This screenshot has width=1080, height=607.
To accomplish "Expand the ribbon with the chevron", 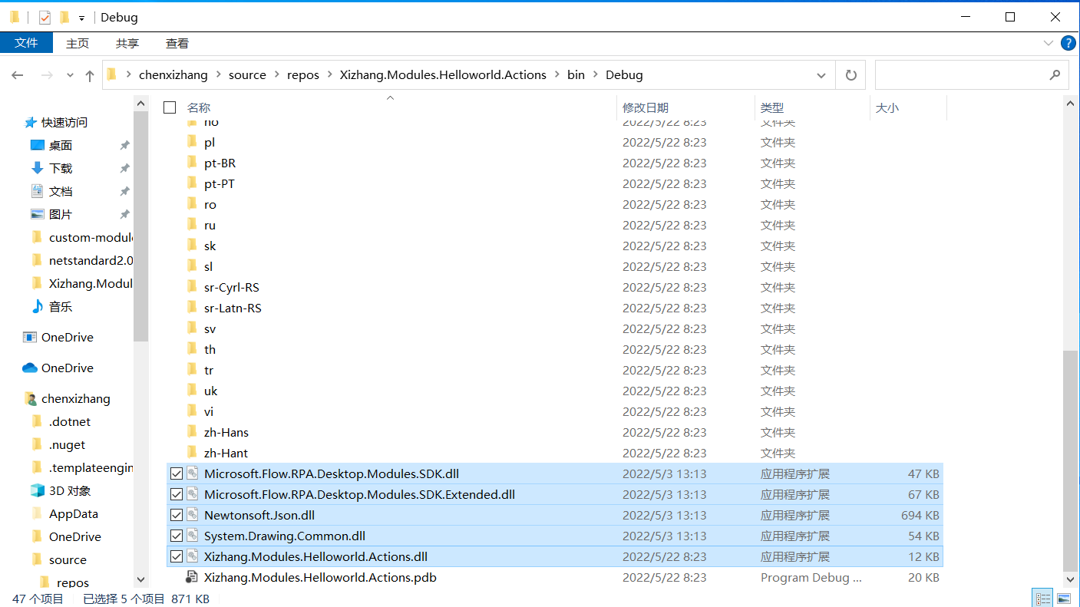I will [x=1048, y=43].
